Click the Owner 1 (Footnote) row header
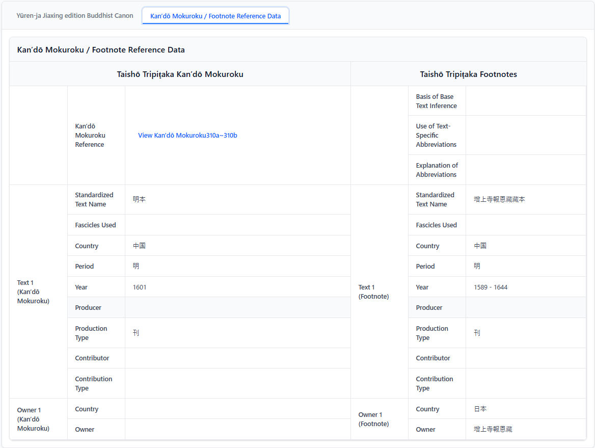Viewport: 595px width, 448px height. coord(374,419)
